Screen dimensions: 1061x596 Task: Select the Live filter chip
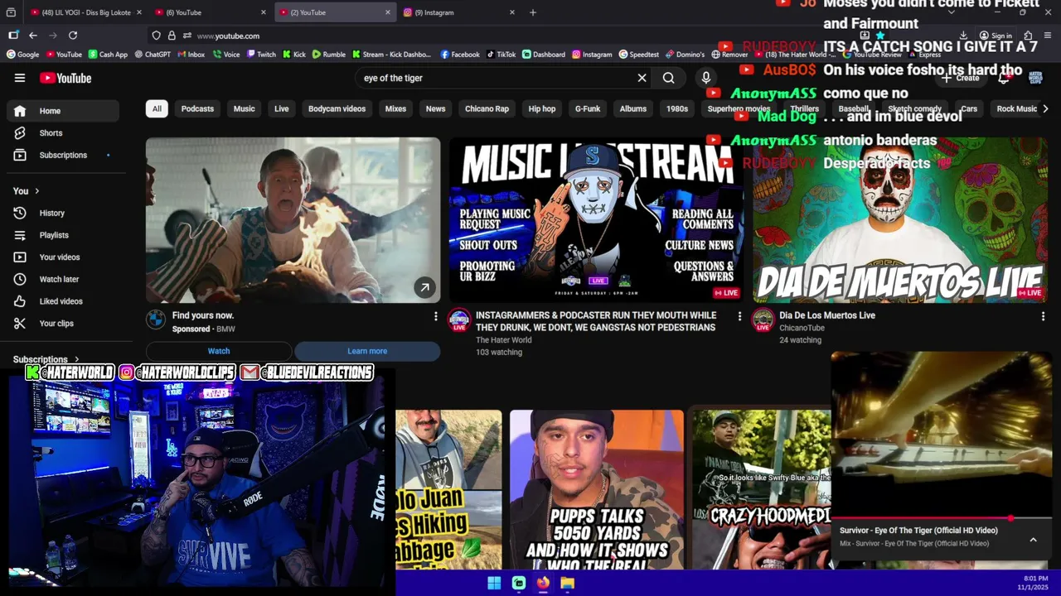(x=282, y=108)
